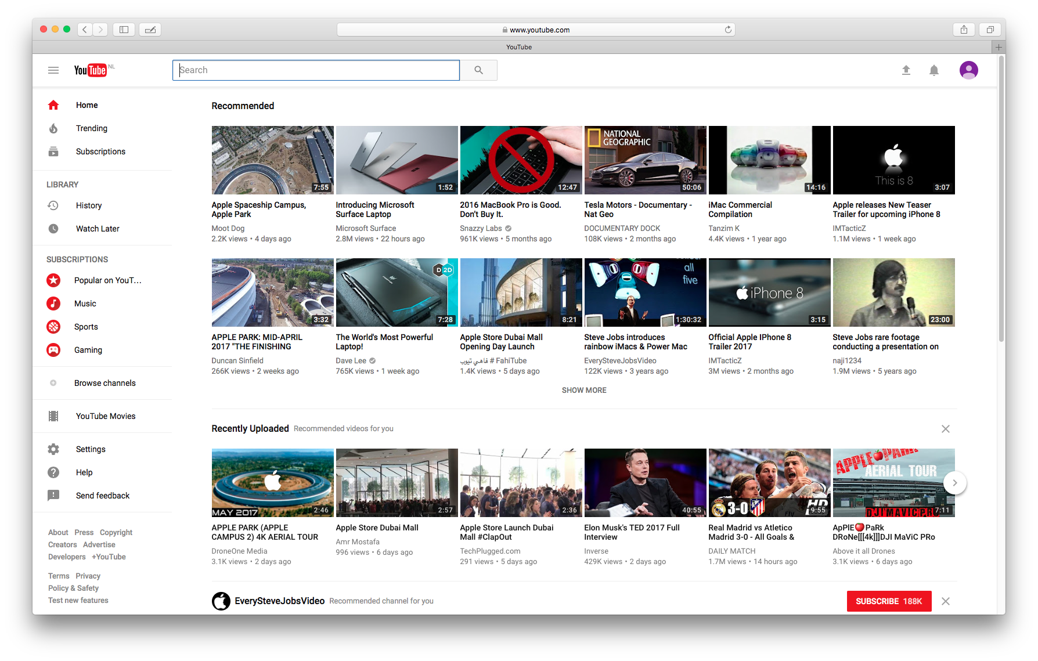Click the YouTube Movies film icon
This screenshot has width=1038, height=661.
53,416
